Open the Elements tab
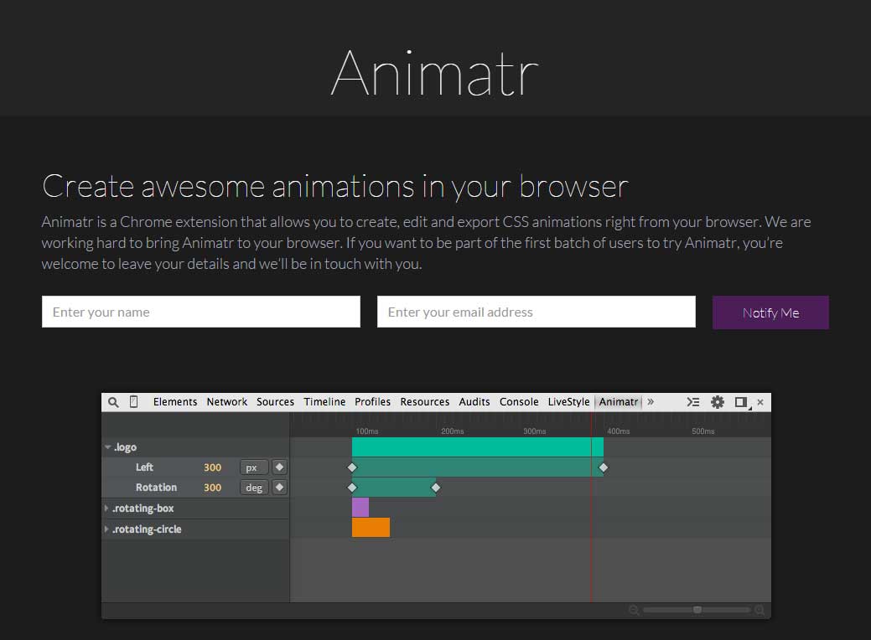 click(x=175, y=402)
